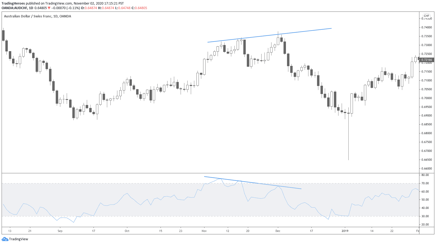Click the Nov label on time axis
The height and width of the screenshot is (244, 436).
coord(204,231)
